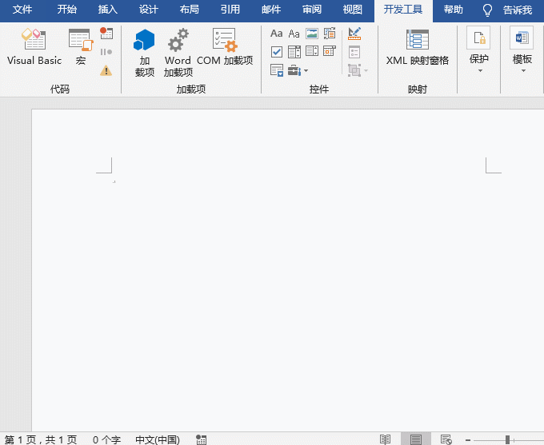Image resolution: width=544 pixels, height=445 pixels.
Task: Open the Group controls dropdown
Action: (x=358, y=70)
